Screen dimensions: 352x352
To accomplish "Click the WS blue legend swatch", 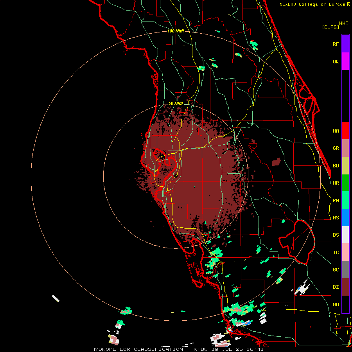I will point(345,217).
